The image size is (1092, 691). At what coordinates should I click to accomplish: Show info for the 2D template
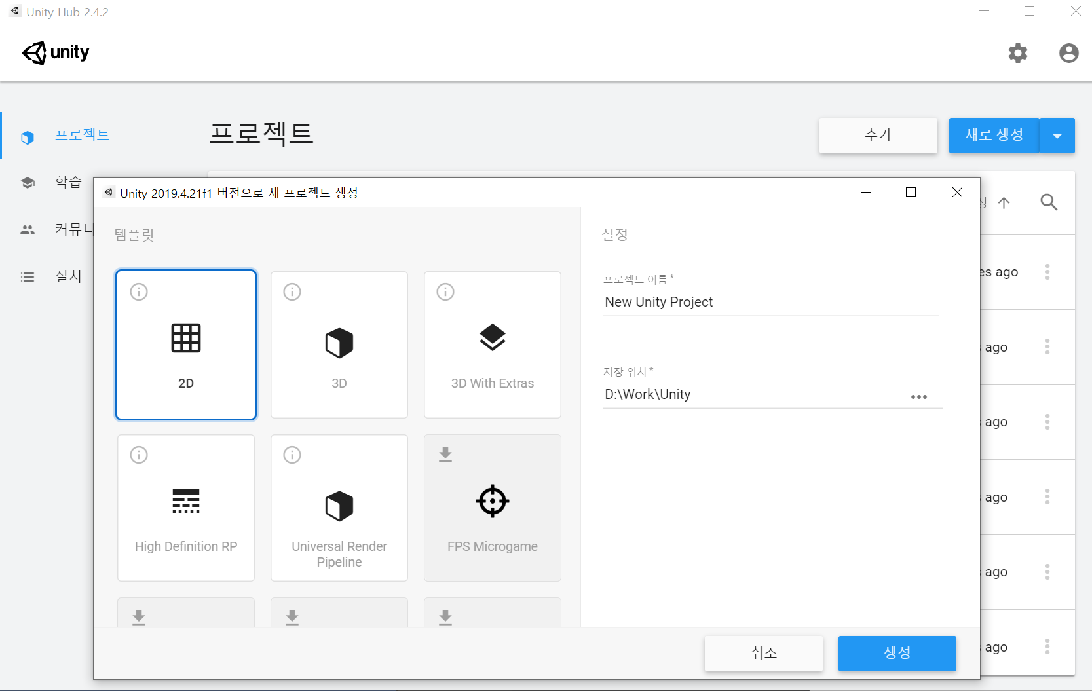(x=139, y=291)
